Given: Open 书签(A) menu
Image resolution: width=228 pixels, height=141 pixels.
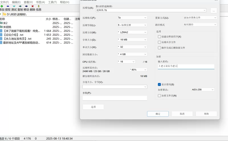Looking at the screenshot, I should tap(40, 2).
